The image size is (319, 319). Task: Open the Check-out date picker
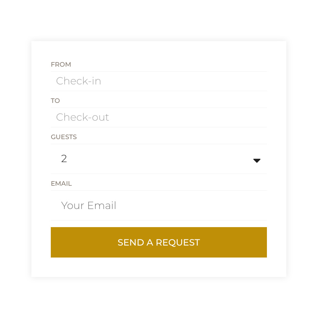coord(159,117)
